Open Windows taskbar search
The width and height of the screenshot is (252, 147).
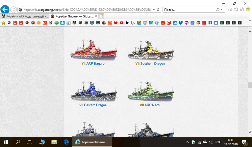[x=18, y=142]
